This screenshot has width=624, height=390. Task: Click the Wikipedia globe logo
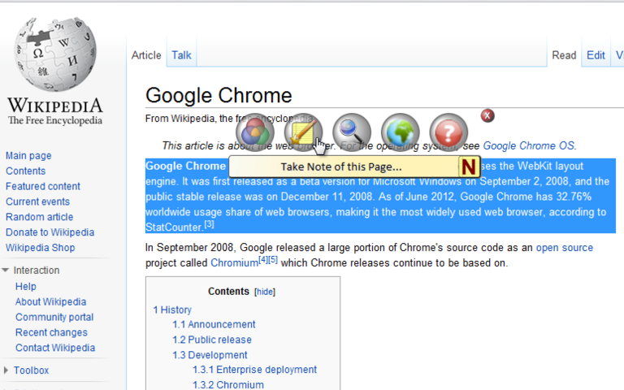click(55, 54)
